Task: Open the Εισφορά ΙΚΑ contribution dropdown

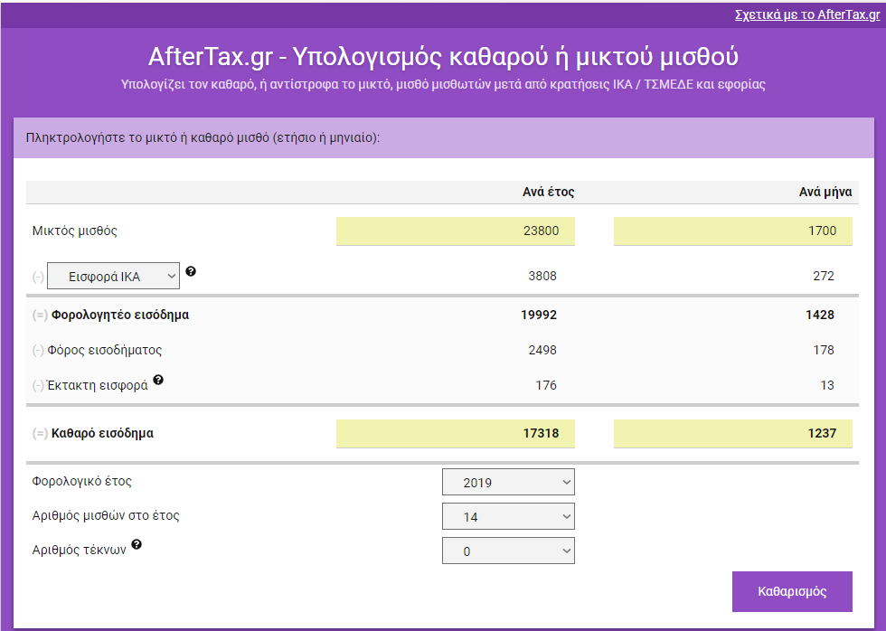Action: pyautogui.click(x=113, y=276)
